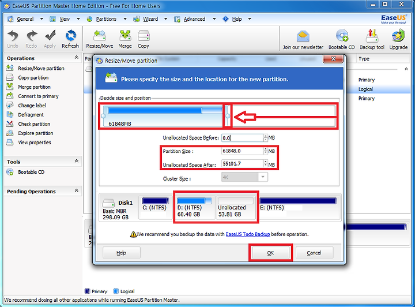
Task: Expand the Partitions menu dropdown arrow
Action: click(125, 19)
